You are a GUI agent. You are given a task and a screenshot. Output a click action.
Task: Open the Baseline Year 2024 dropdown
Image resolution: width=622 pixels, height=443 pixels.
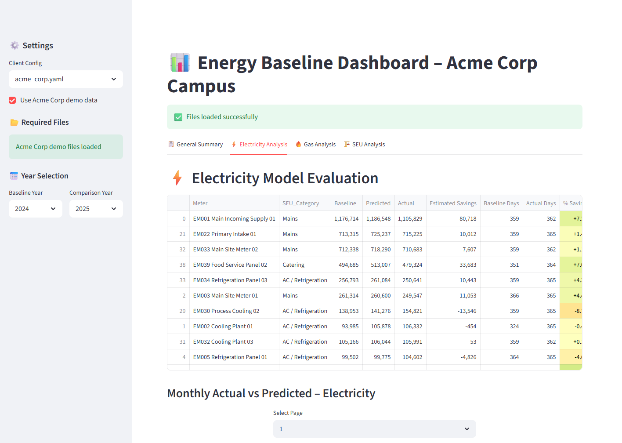pyautogui.click(x=36, y=209)
